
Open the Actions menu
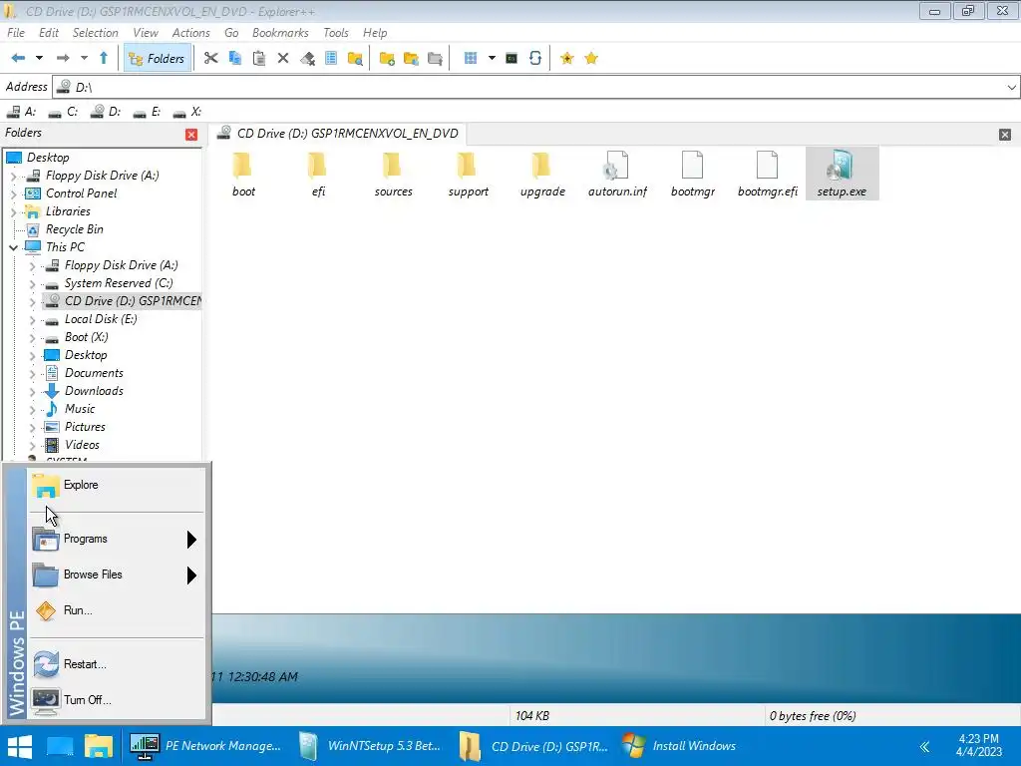coord(190,33)
